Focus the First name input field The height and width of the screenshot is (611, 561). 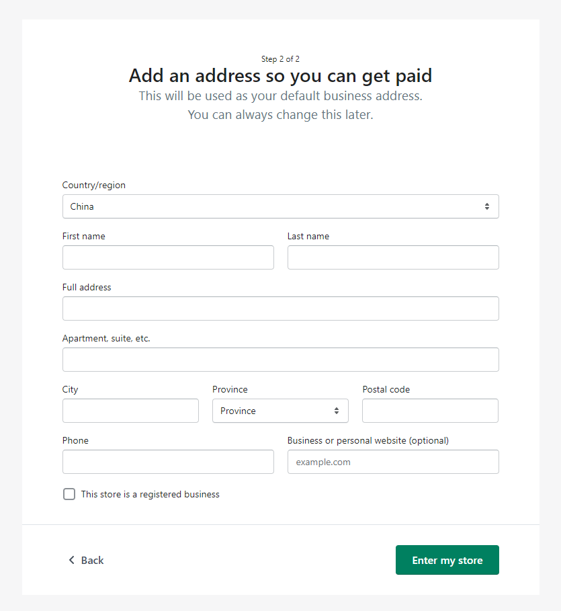coord(168,257)
